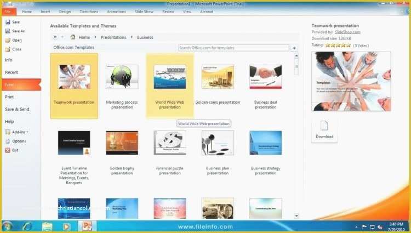Switch to the Design ribbon tab
This screenshot has height=233, width=411.
[x=65, y=12]
